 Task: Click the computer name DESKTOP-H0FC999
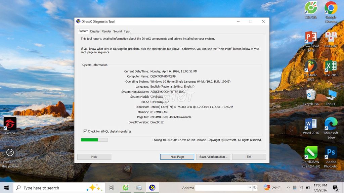(163, 76)
